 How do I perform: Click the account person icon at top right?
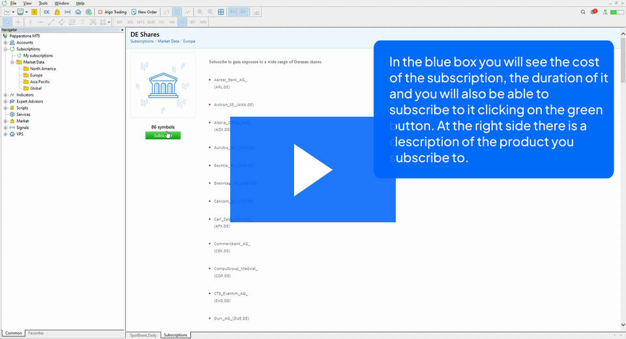(x=605, y=12)
